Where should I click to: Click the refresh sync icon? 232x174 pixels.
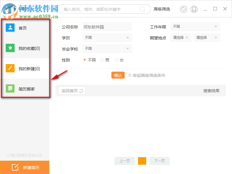pyautogui.click(x=183, y=9)
